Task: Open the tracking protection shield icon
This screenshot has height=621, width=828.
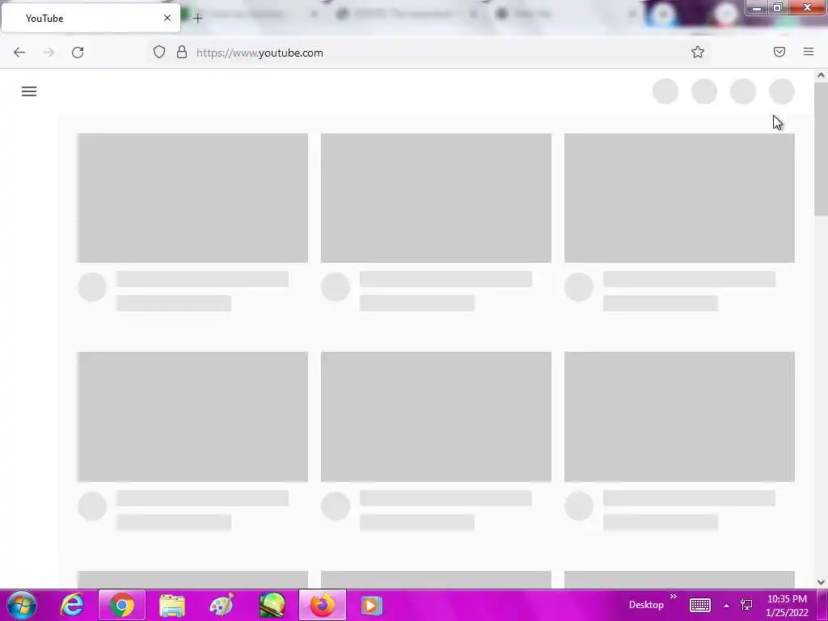Action: coord(159,52)
